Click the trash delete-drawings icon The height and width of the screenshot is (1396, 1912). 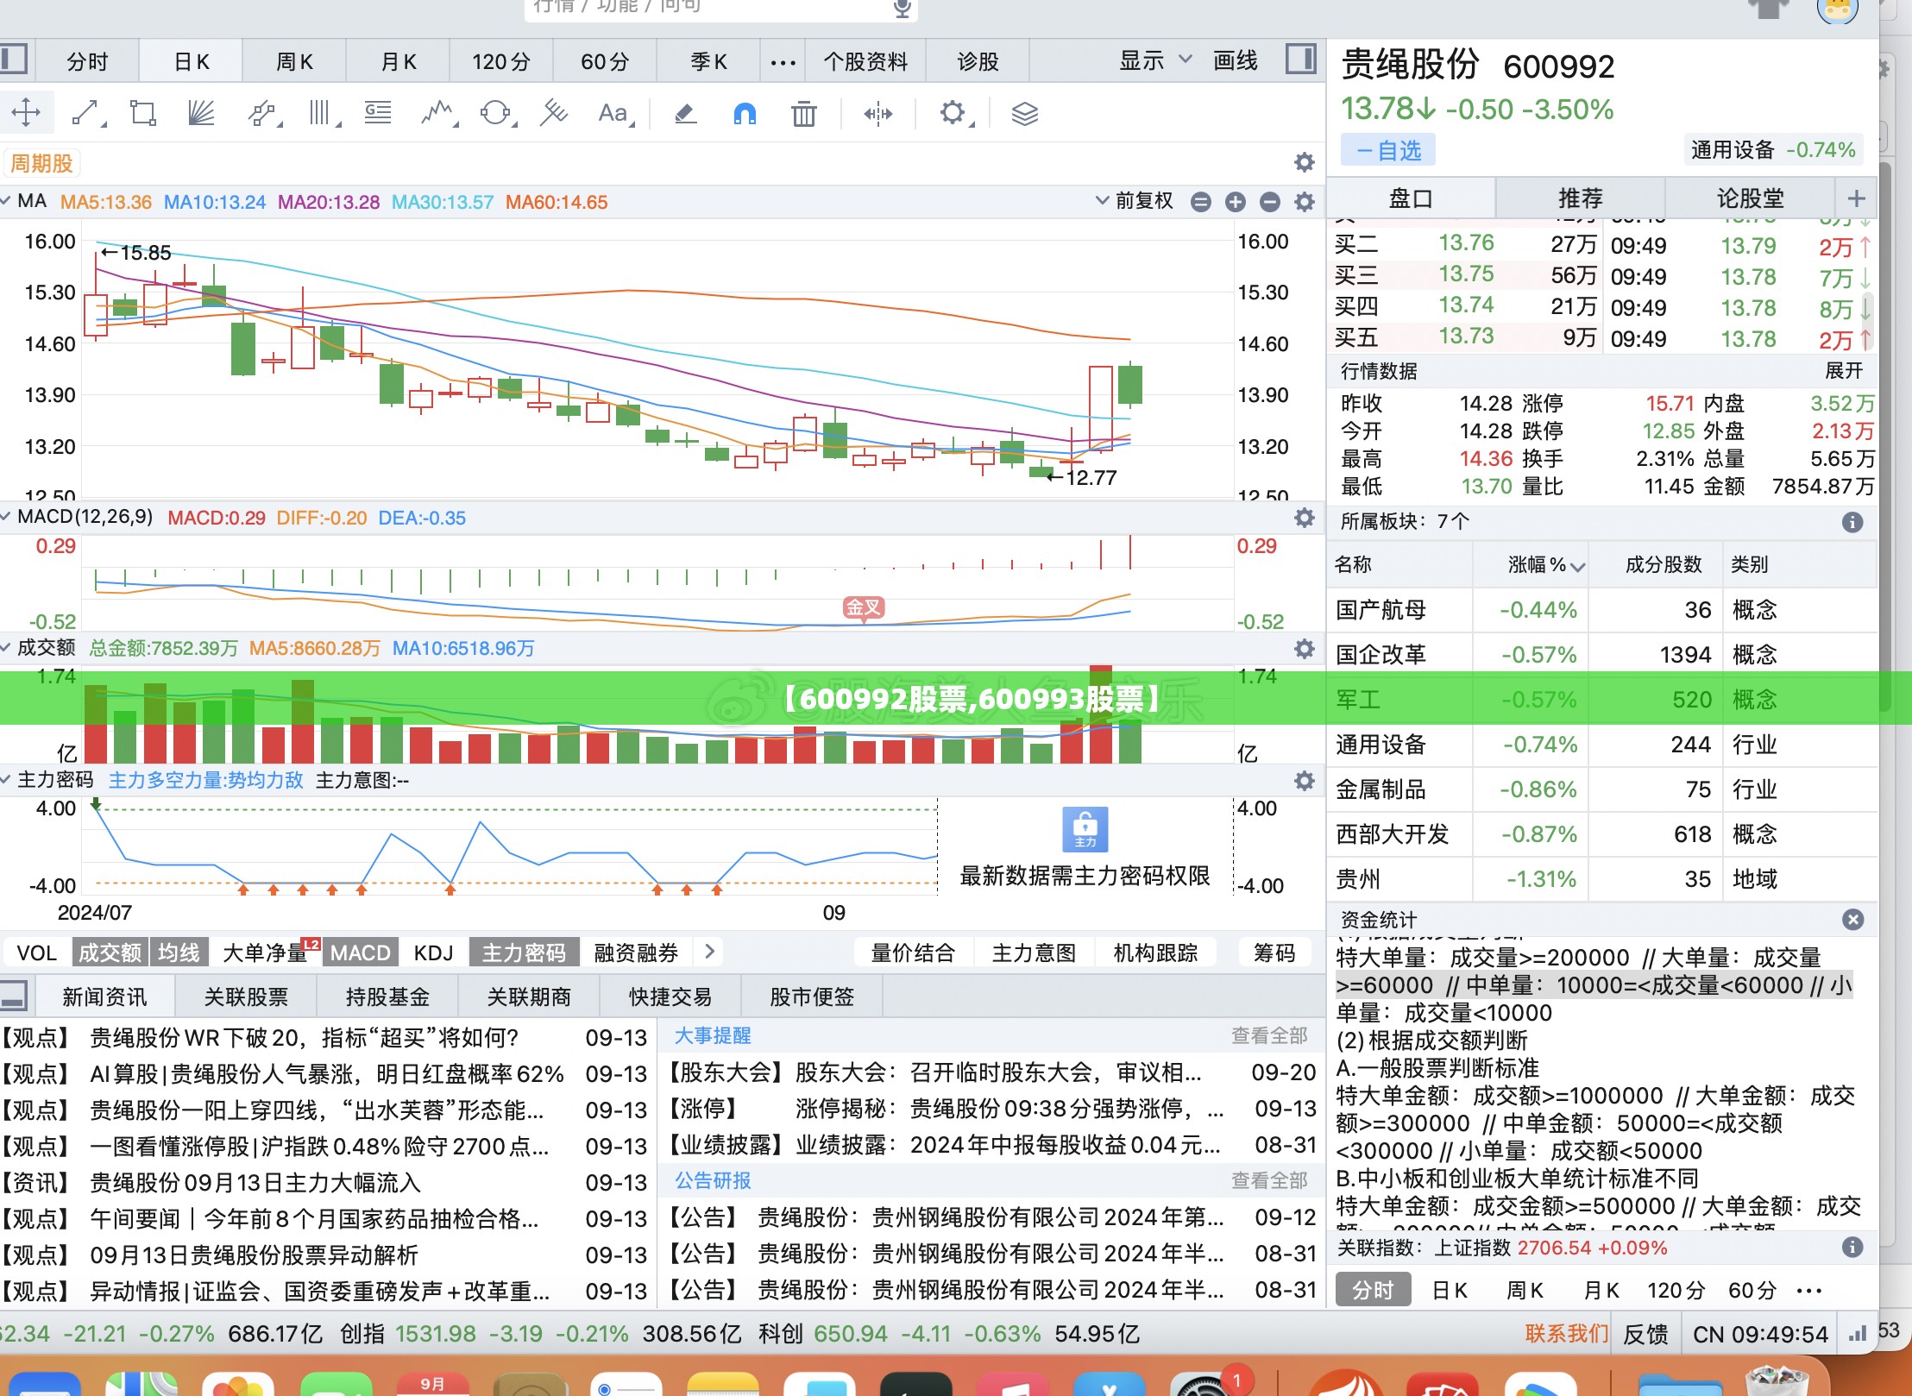pyautogui.click(x=803, y=113)
